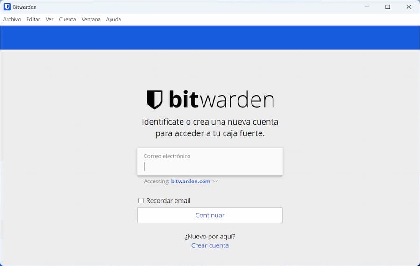420x266 pixels.
Task: Open the Editar menu
Action: [33, 19]
